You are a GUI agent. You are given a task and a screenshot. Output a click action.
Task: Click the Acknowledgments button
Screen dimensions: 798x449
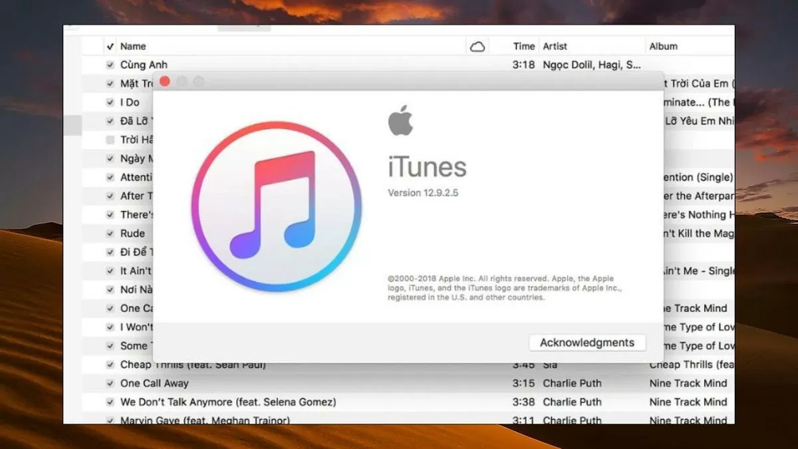pyautogui.click(x=587, y=342)
